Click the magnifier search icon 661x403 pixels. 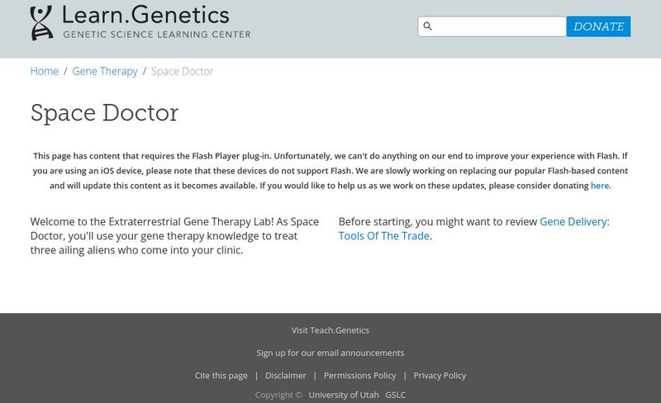[428, 26]
